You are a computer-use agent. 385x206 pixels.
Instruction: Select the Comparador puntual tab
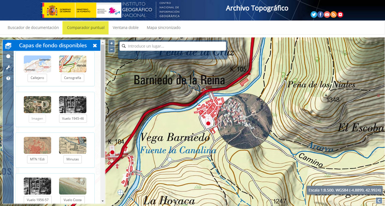tap(85, 27)
